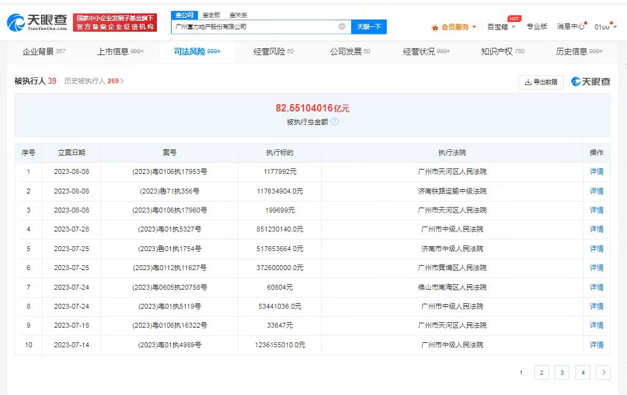Image resolution: width=627 pixels, height=395 pixels.
Task: Click the crown icon for 会员服务
Action: [x=435, y=27]
